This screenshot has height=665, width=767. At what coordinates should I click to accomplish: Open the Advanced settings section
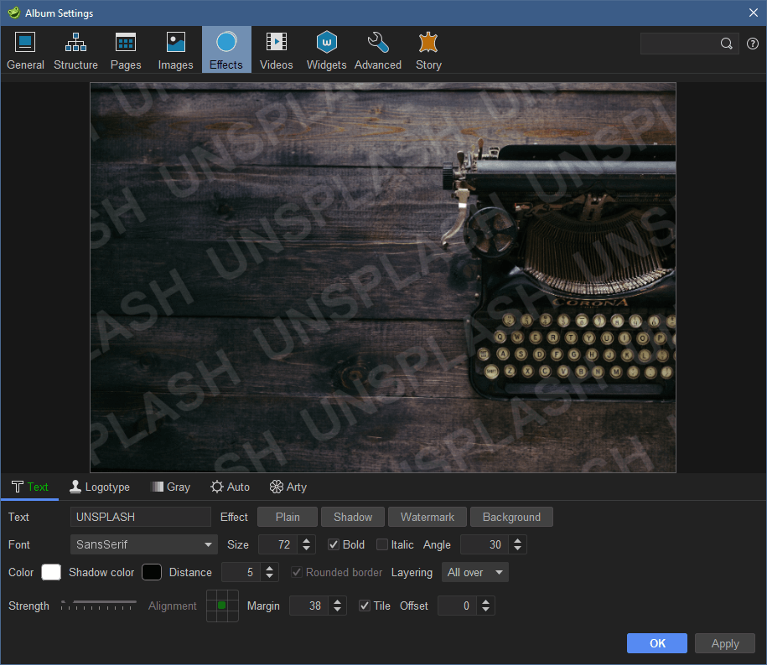click(x=377, y=49)
